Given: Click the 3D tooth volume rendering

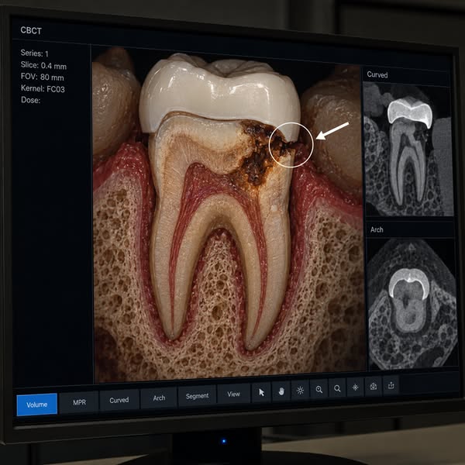Looking at the screenshot, I should 227,214.
